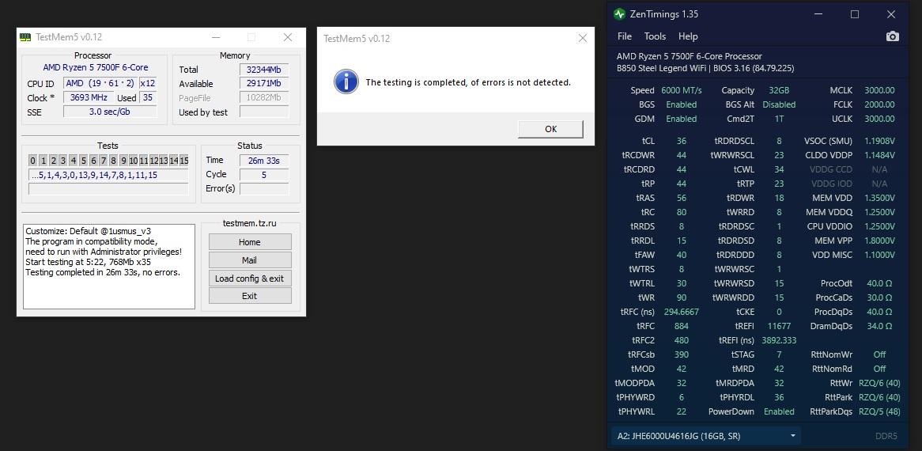Take a screenshot with ZenTimings camera icon

tap(892, 36)
